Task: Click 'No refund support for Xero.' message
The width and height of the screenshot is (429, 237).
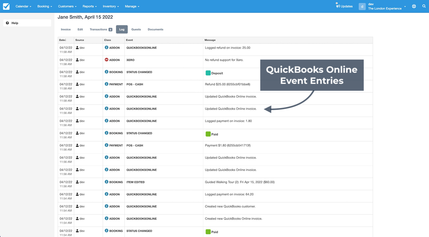Action: tap(224, 60)
